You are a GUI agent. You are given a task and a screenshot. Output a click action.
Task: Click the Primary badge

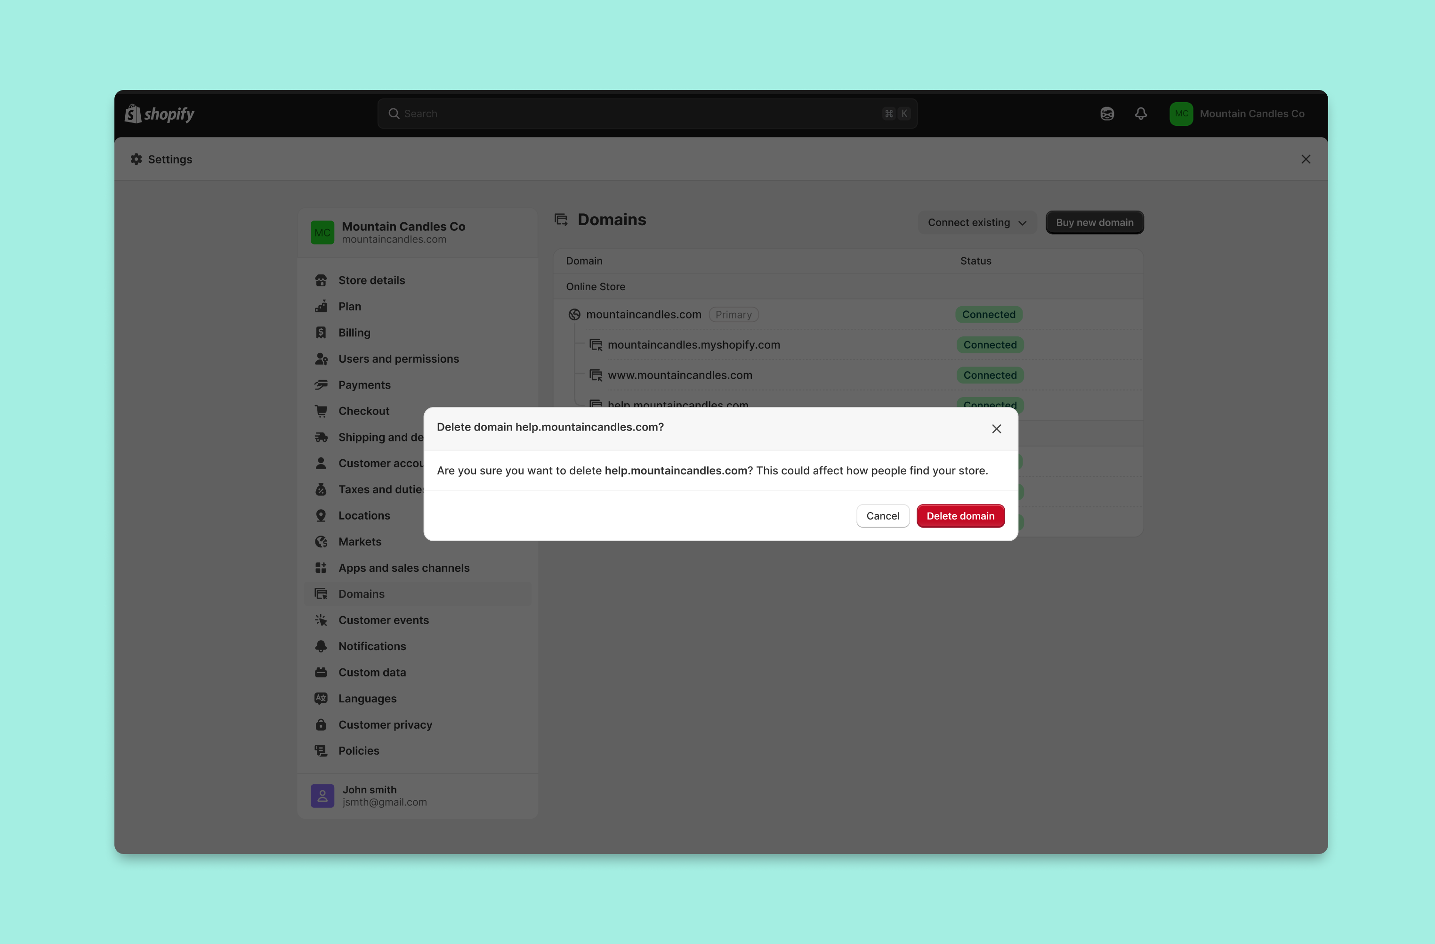(733, 314)
